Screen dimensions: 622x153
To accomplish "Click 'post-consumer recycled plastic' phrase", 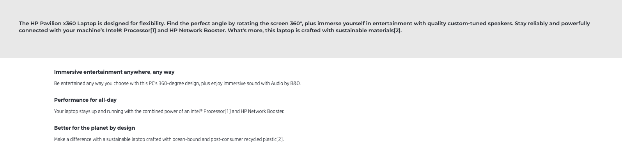I will click(243, 139).
